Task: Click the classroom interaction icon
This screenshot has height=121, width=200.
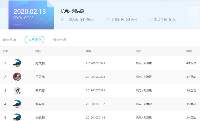Action: tap(151, 20)
